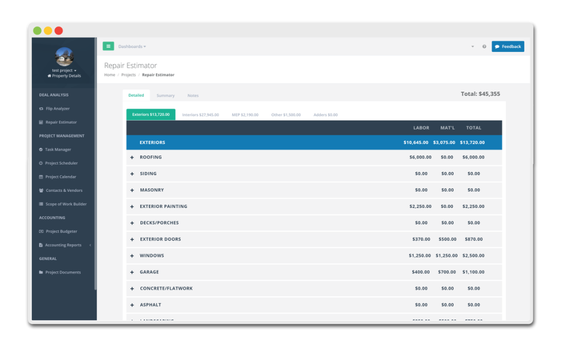This screenshot has width=561, height=360.
Task: Expand the Exterior Painting row
Action: tap(132, 207)
